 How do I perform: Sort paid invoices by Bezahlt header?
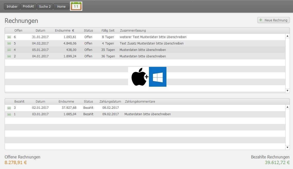pyautogui.click(x=19, y=102)
